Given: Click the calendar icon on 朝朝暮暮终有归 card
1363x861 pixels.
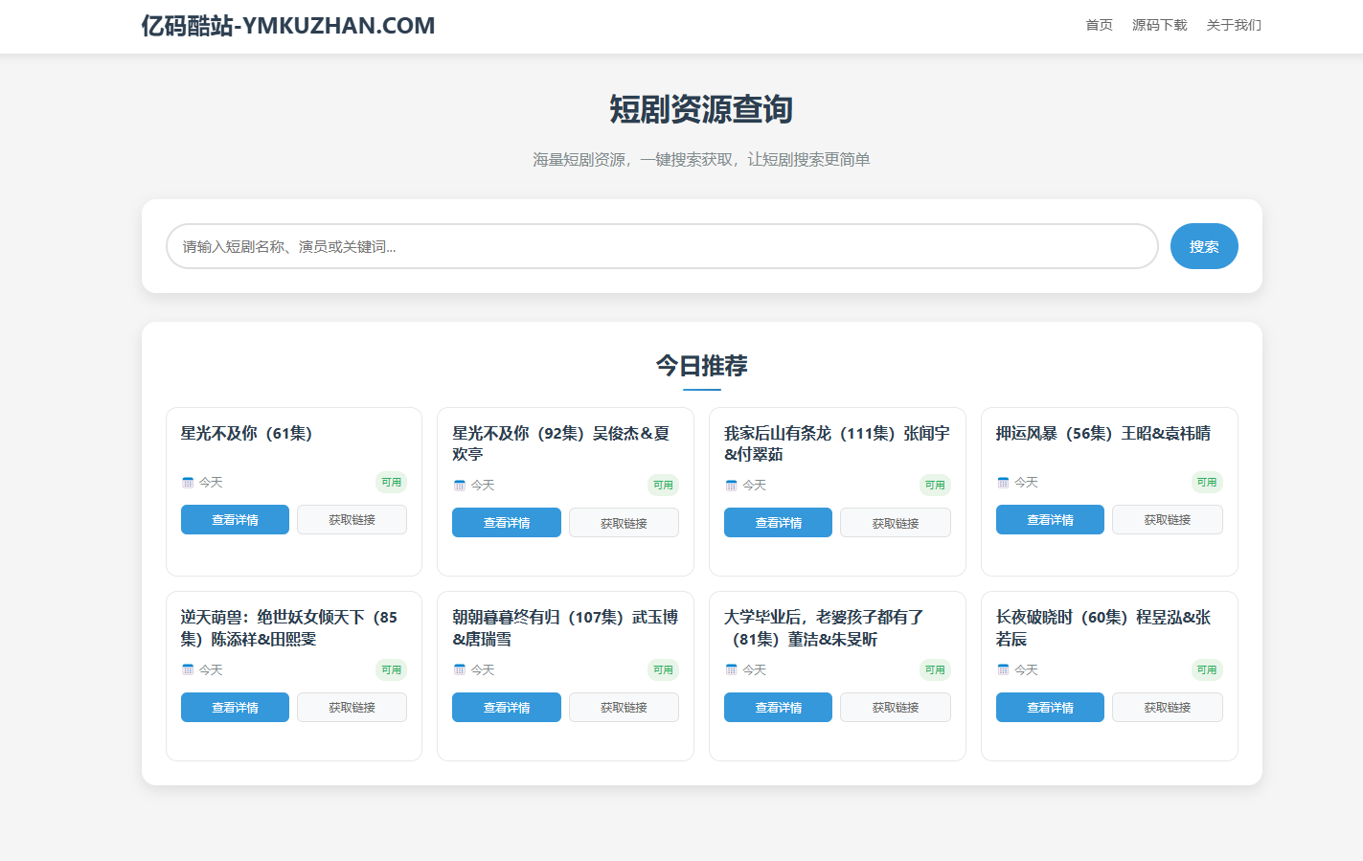Looking at the screenshot, I should coord(460,669).
